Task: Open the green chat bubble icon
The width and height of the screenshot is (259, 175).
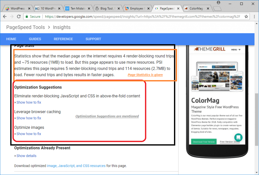Action: [238, 138]
